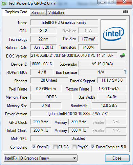Screen dimensions: 133x165
Task: Click the GPU-Z title bar app icon
Action: (x=4, y=3)
